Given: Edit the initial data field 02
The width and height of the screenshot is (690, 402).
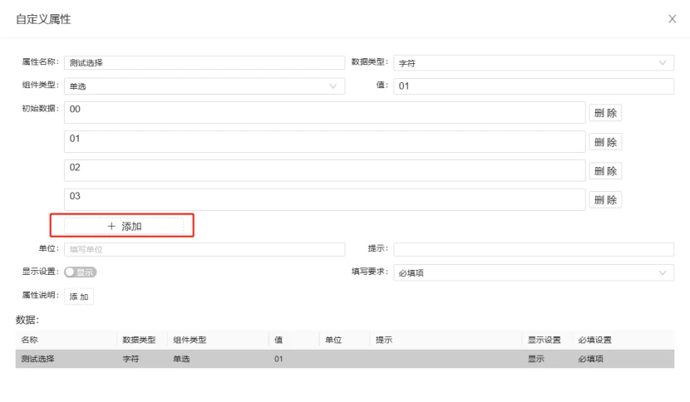Looking at the screenshot, I should click(325, 170).
